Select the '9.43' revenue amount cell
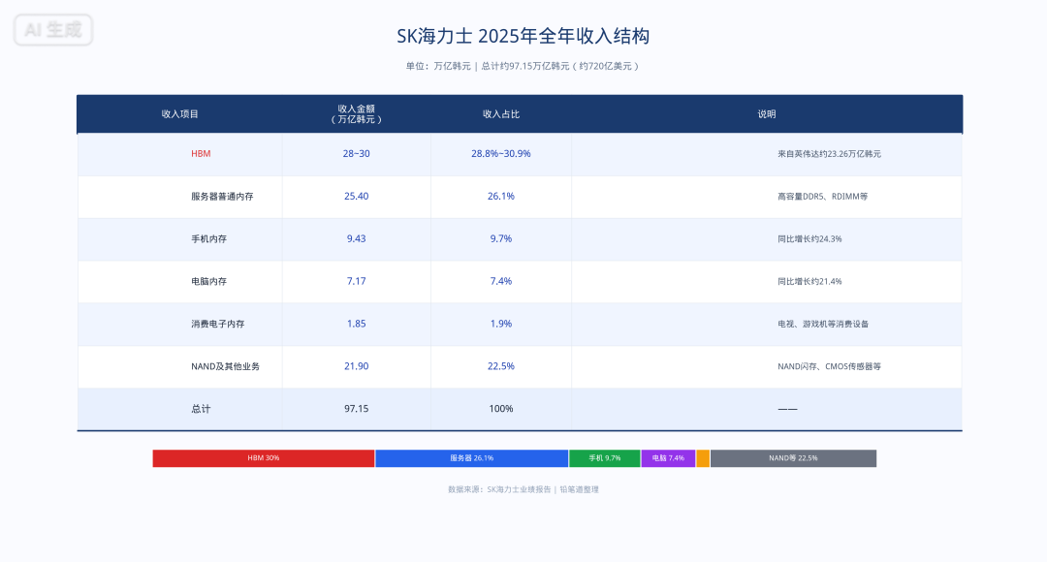This screenshot has height=562, width=1047. [357, 239]
